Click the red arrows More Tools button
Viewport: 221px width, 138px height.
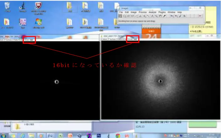pyautogui.click(x=200, y=16)
